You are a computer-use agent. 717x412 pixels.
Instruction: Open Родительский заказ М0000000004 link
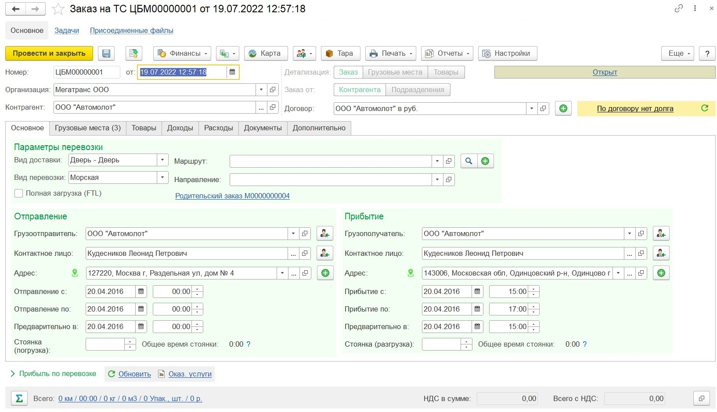tap(232, 196)
